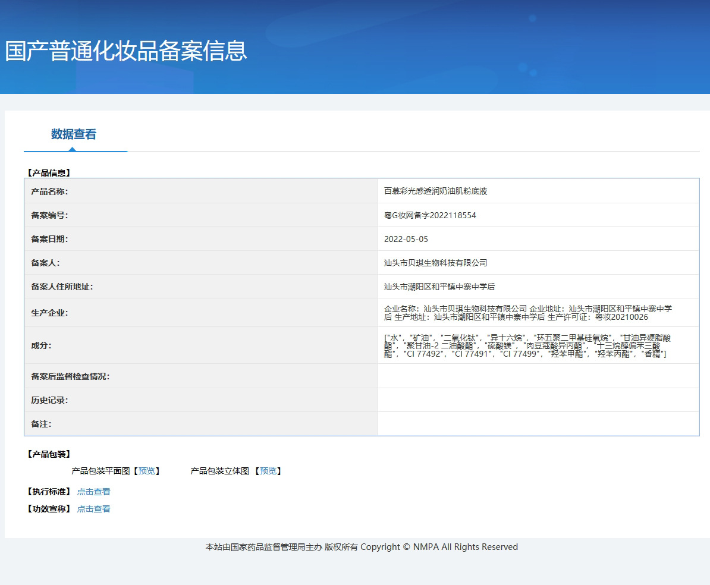Click the 产品名称 row label

(49, 191)
